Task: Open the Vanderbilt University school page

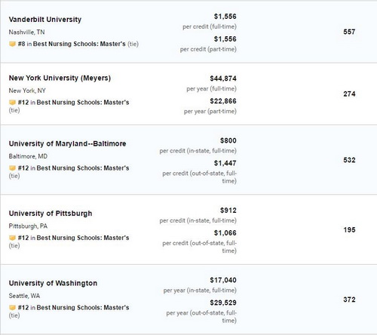Action: (x=45, y=20)
